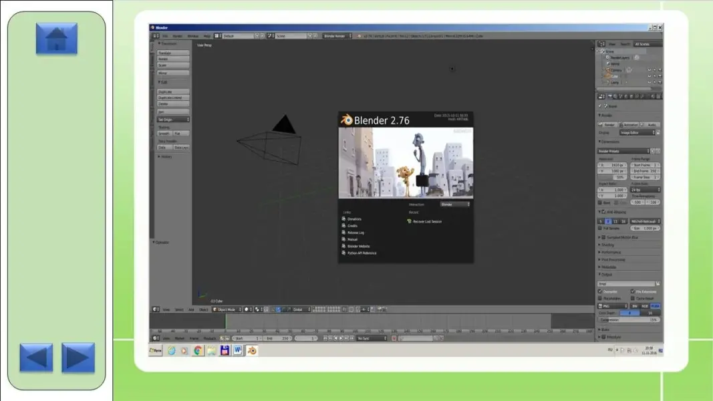The width and height of the screenshot is (713, 401).
Task: Click the Recover Last Session icon
Action: (409, 221)
